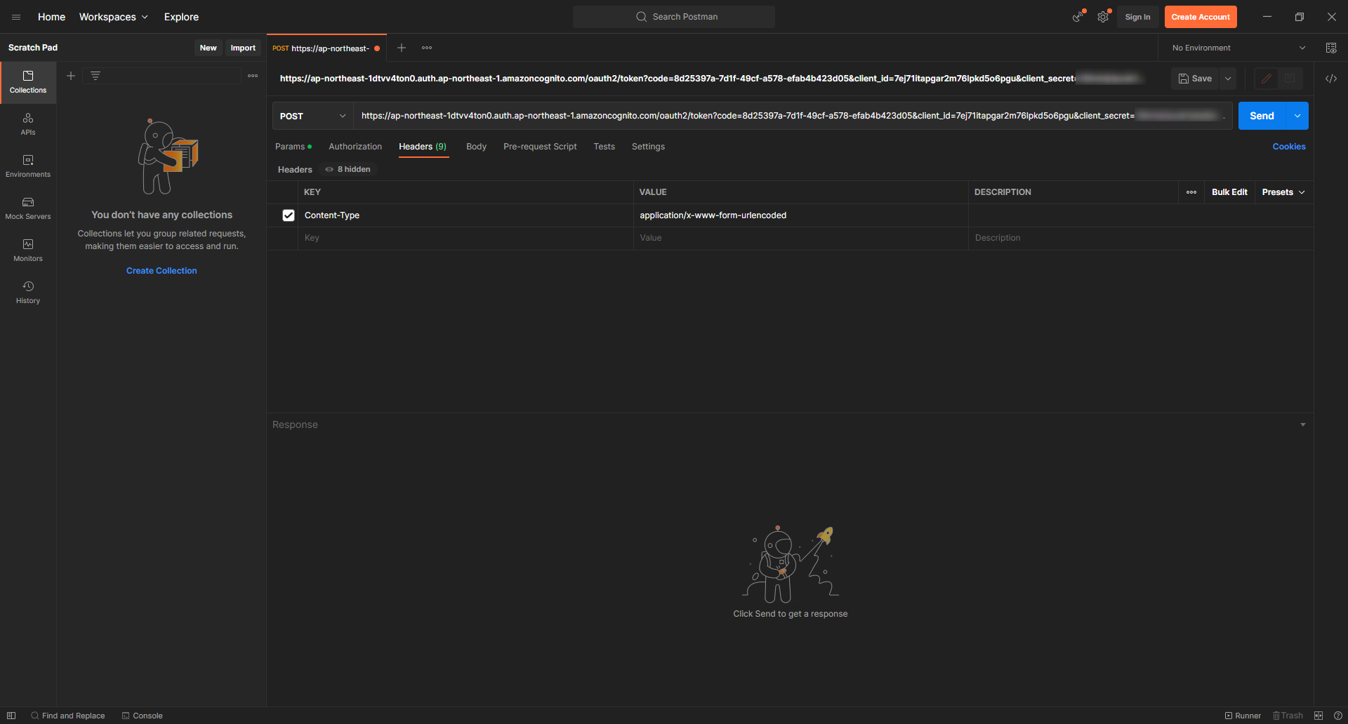This screenshot has width=1348, height=724.
Task: Click Create Account button
Action: click(x=1201, y=17)
